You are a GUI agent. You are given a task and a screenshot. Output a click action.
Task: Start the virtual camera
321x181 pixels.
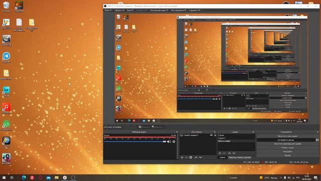coord(287,144)
